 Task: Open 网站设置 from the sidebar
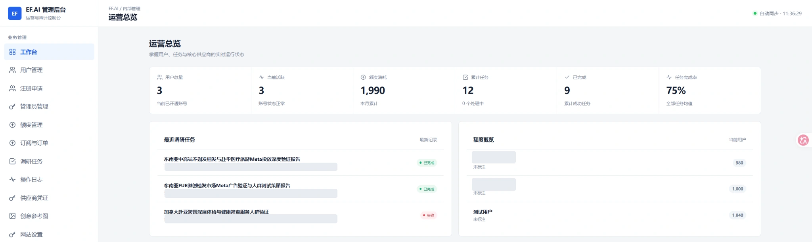tap(49, 234)
